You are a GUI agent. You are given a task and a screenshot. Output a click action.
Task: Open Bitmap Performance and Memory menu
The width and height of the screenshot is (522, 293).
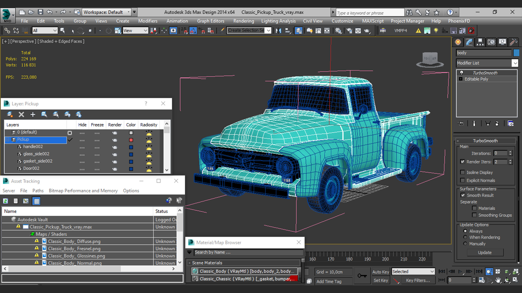(x=83, y=191)
